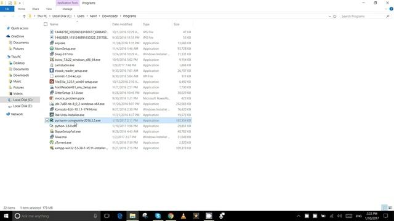This screenshot has width=394, height=221.
Task: Open the address bar history dropdown
Action: pyautogui.click(x=330, y=17)
